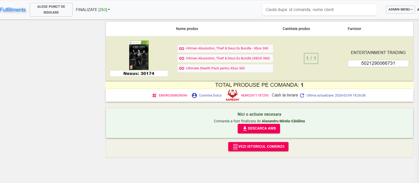Open Ultimate Stealth Pack pentru Xbox 360 link
The image size is (419, 183).
point(215,68)
